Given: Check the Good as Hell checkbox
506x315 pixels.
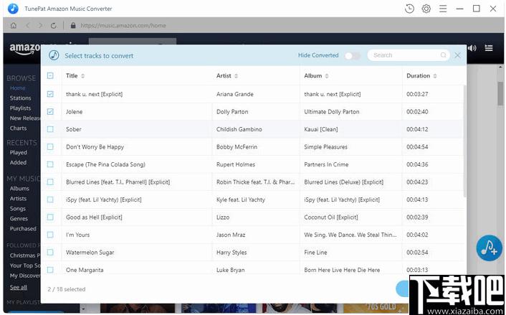Looking at the screenshot, I should [x=50, y=217].
